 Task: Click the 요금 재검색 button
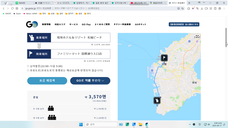[x=47, y=81]
